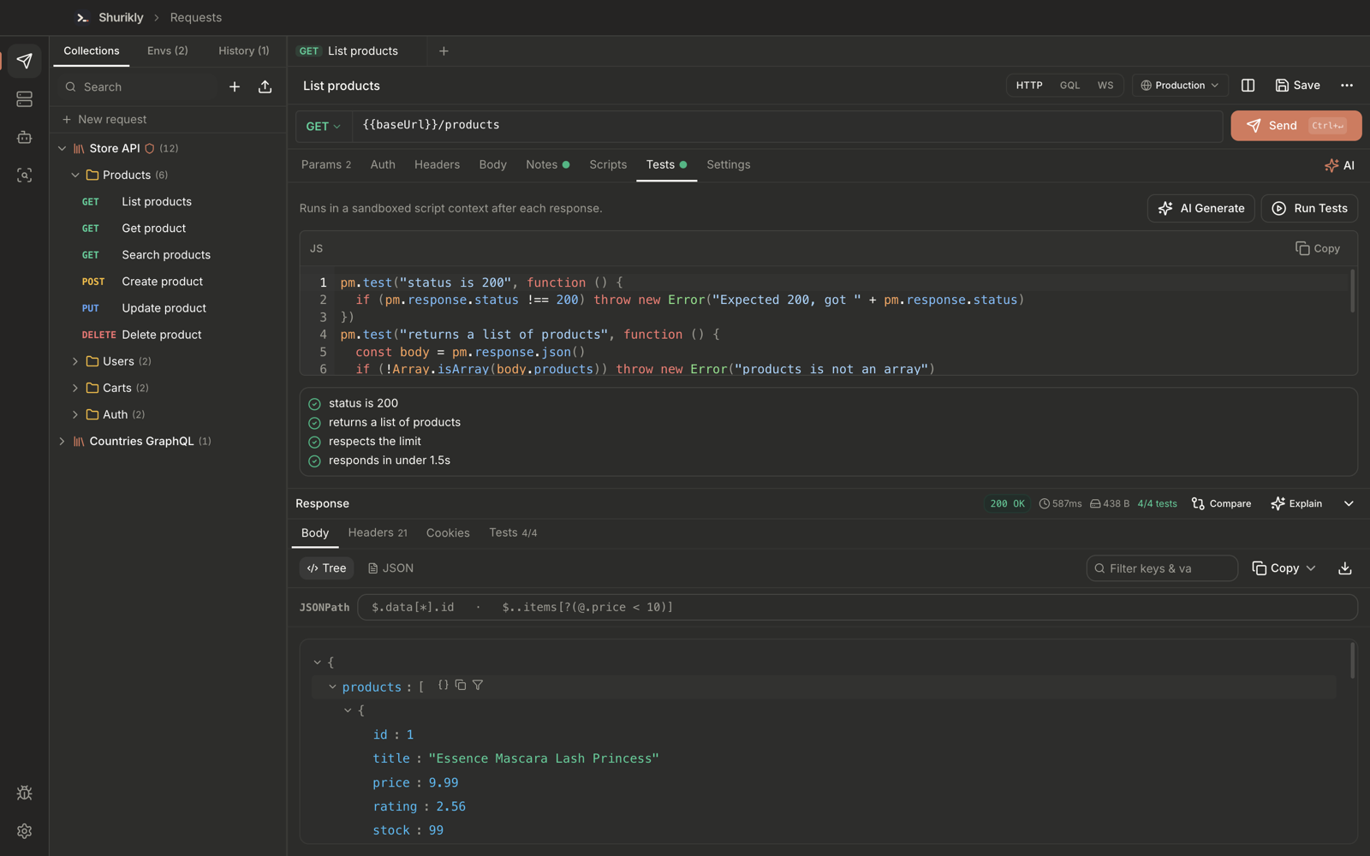1370x856 pixels.
Task: Expand the Carts folder
Action: pyautogui.click(x=75, y=388)
